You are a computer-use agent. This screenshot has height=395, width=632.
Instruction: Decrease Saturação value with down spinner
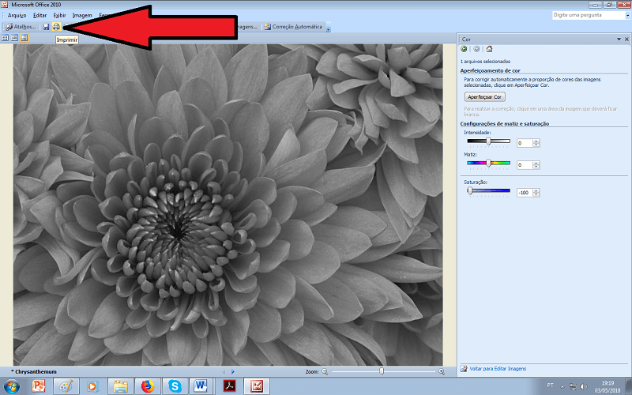tap(536, 194)
